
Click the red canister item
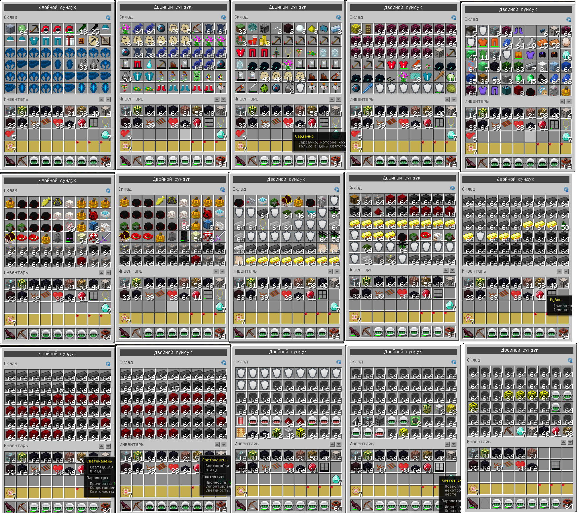[x=241, y=421]
